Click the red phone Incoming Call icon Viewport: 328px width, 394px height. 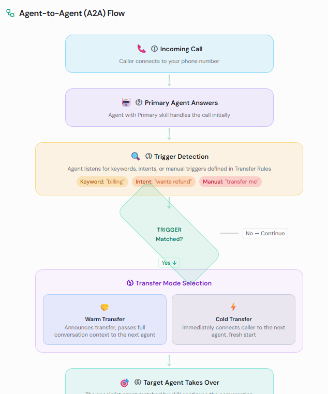142,49
